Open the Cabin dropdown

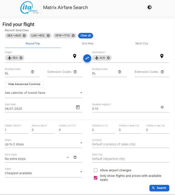point(43,172)
